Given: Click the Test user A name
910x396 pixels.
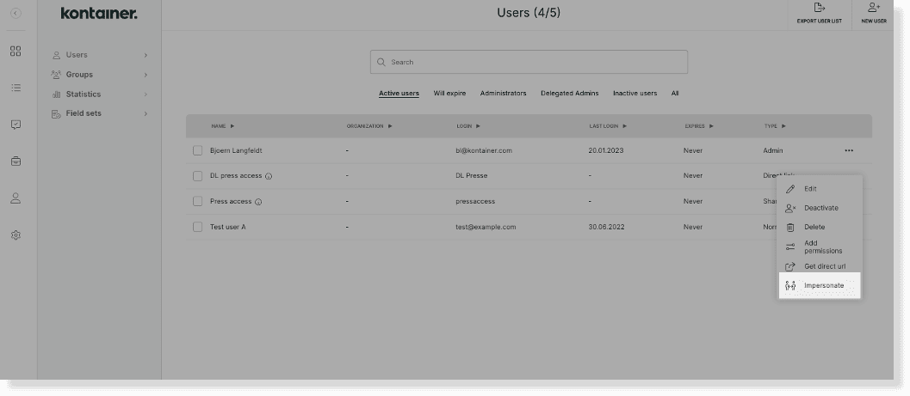Looking at the screenshot, I should (228, 227).
